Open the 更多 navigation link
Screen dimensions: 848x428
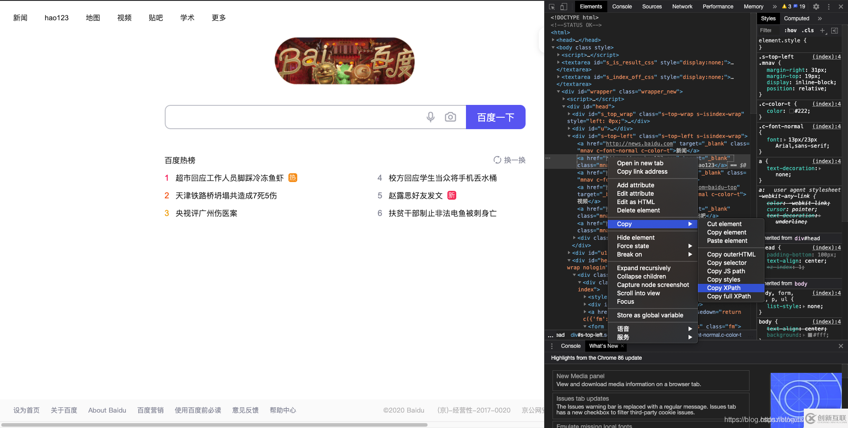(219, 18)
